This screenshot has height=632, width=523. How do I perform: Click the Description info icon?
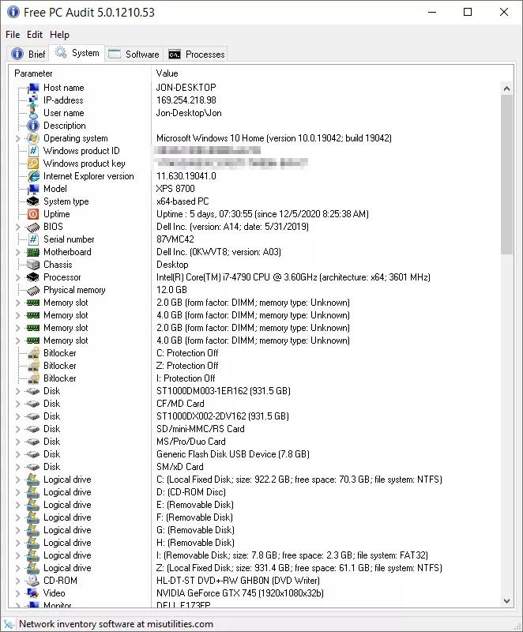(33, 126)
